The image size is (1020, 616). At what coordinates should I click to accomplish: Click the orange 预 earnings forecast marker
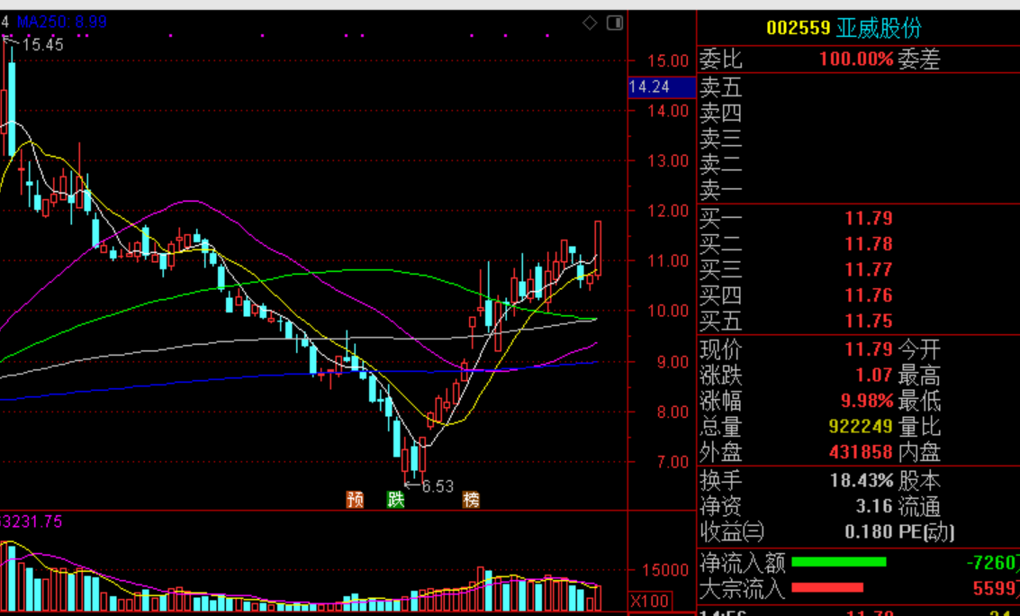[x=355, y=499]
